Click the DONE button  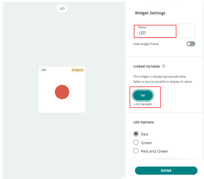click(166, 171)
